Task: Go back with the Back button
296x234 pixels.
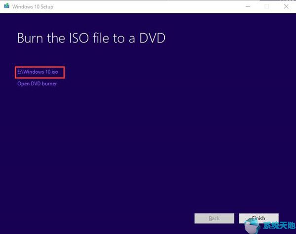Action: [214, 218]
